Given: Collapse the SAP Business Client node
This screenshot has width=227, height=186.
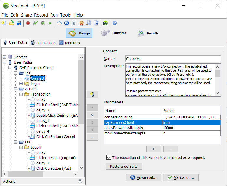Looking at the screenshot, I should point(10,68).
